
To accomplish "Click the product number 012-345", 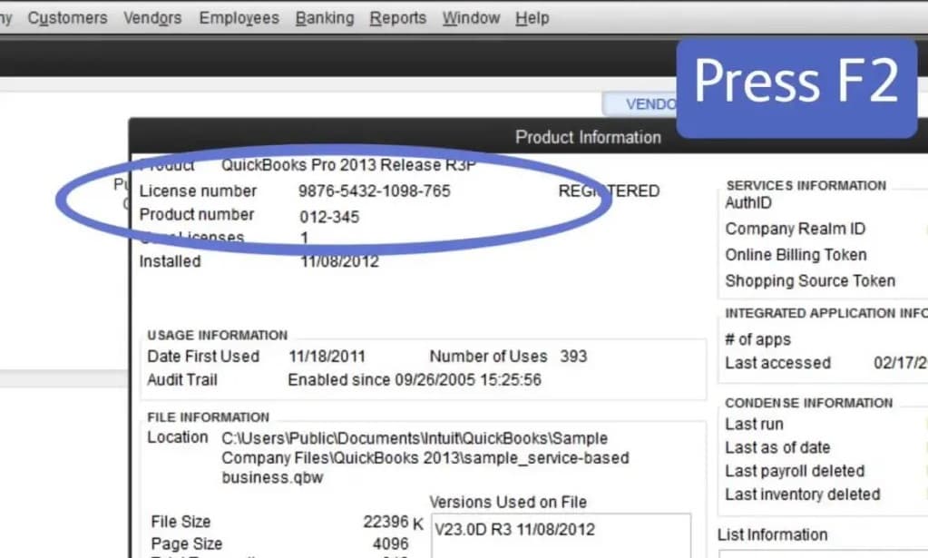I will tap(329, 217).
